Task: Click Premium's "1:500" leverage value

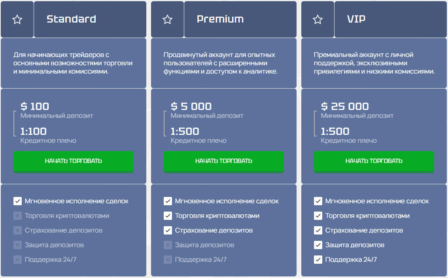Action: pyautogui.click(x=185, y=131)
